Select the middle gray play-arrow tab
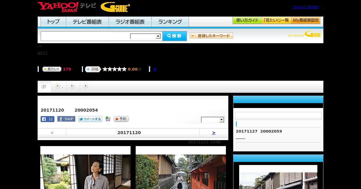This screenshot has width=361, height=189. 72,86
